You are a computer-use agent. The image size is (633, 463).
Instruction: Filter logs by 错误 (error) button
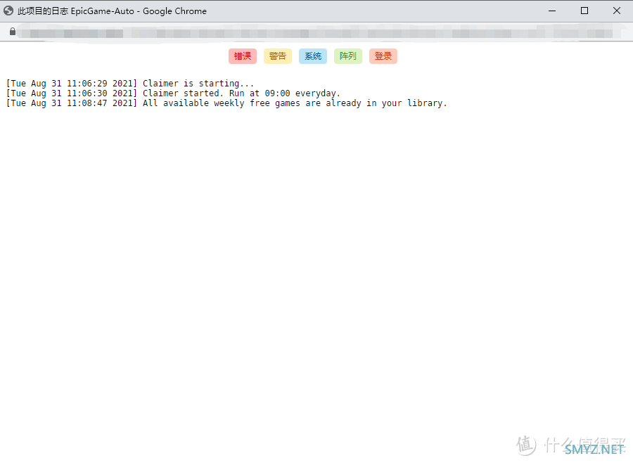coord(243,56)
